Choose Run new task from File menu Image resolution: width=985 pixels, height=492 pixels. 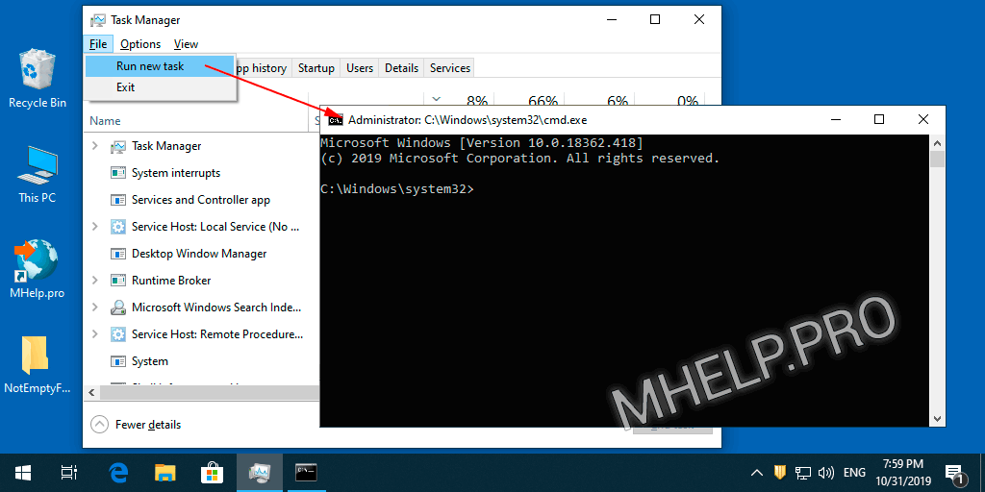(161, 66)
